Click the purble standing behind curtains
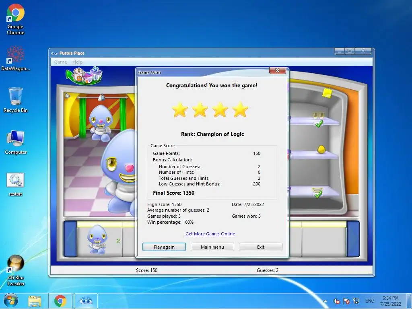This screenshot has height=309, width=412. pos(100,123)
